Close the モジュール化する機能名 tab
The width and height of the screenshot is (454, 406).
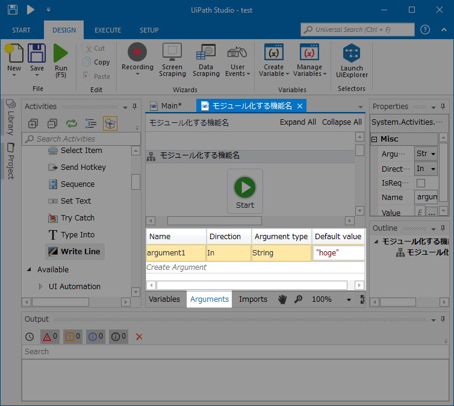(300, 106)
